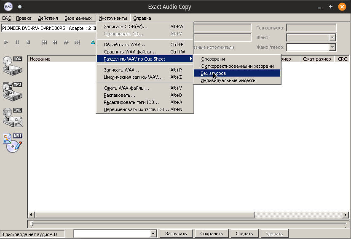Screen dimensions: 351x239
Task: Choose С зазорами submenu option
Action: [237, 59]
